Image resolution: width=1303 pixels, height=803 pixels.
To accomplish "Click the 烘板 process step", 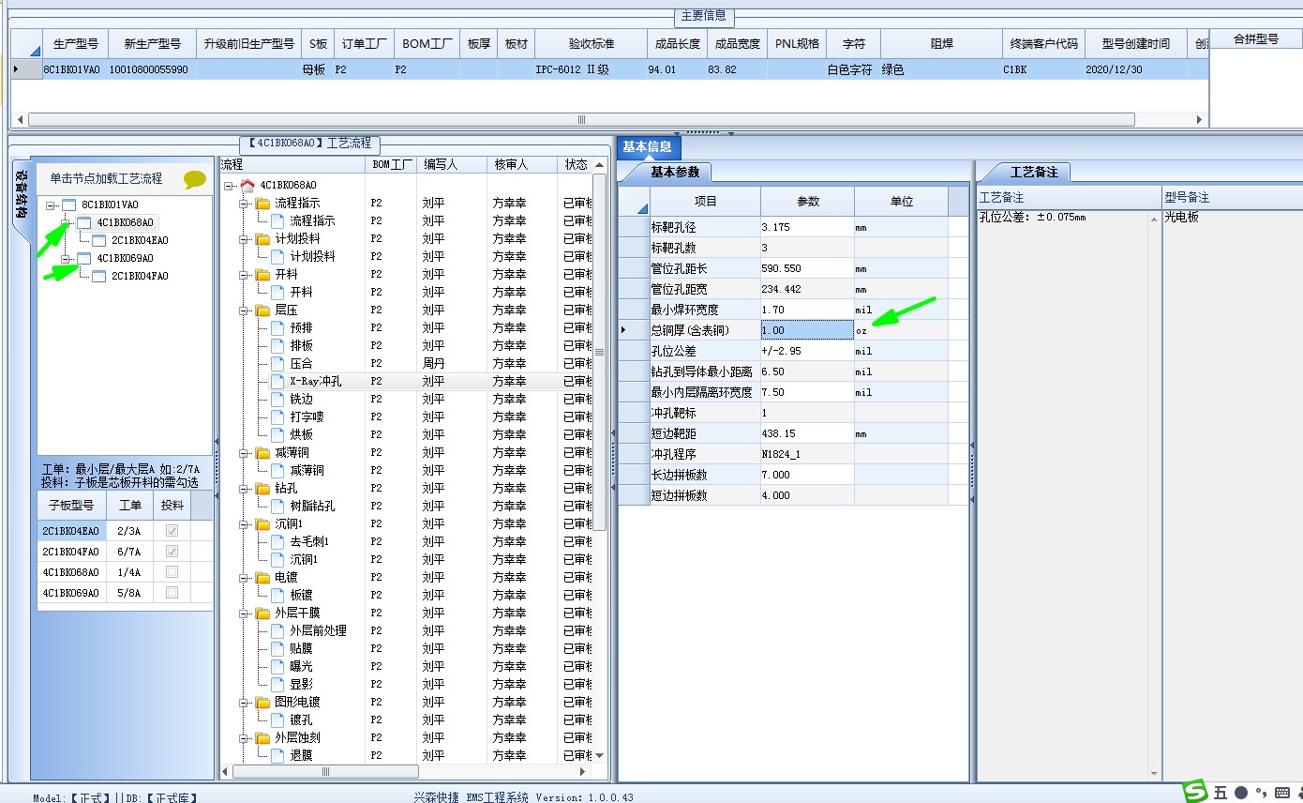I will [302, 434].
